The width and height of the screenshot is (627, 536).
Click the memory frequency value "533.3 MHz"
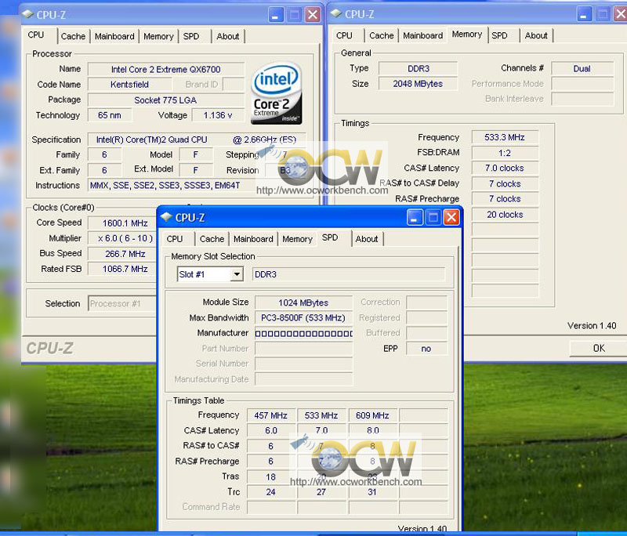click(505, 137)
